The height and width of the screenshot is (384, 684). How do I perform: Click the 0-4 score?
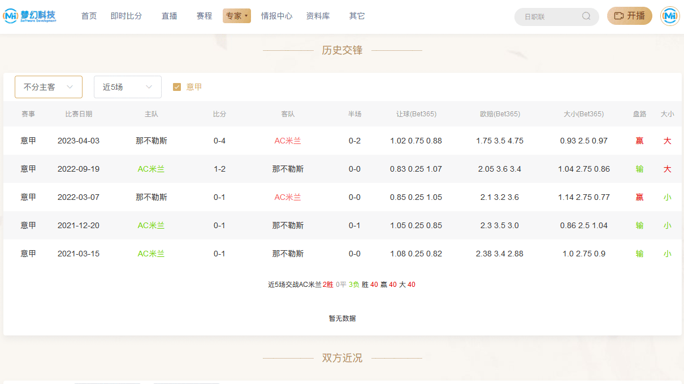[219, 141]
